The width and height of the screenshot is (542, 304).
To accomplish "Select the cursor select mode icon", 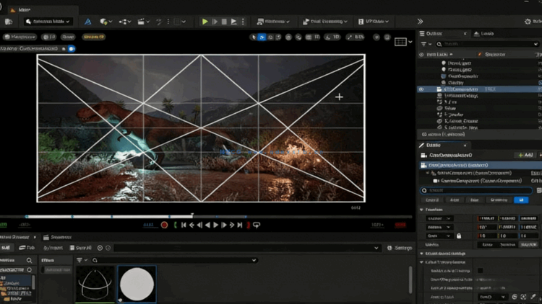I will [x=254, y=37].
